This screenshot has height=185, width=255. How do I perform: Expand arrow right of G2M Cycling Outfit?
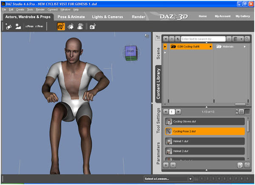pyautogui.click(x=211, y=47)
